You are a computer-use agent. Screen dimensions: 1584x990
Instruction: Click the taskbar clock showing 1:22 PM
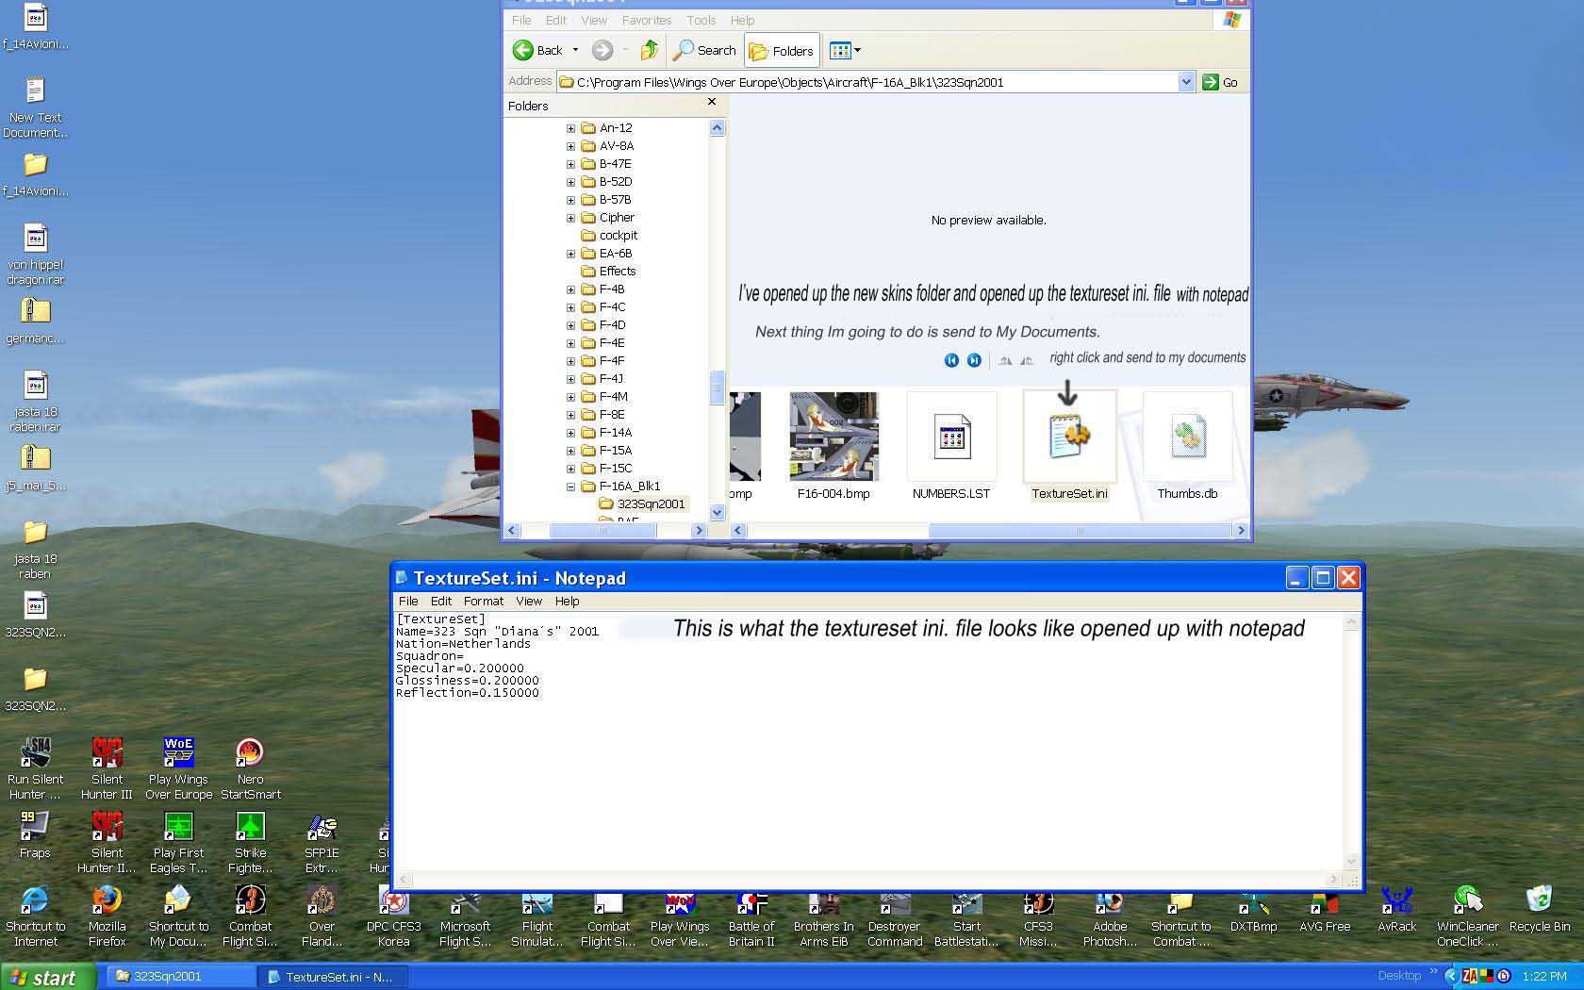click(x=1543, y=977)
